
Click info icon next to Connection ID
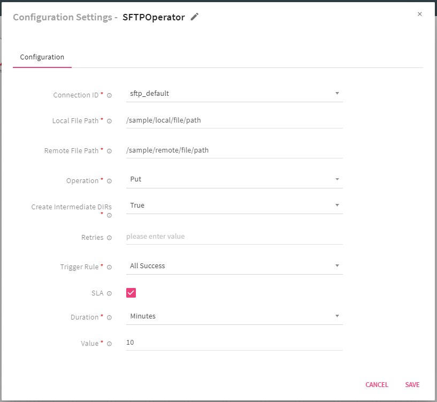click(109, 95)
